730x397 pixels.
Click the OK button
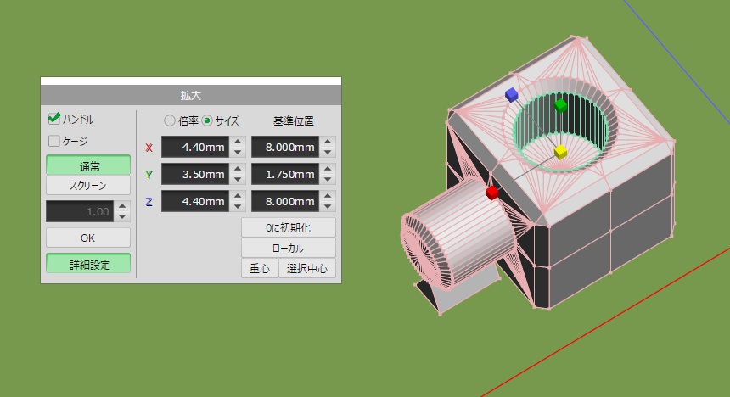[88, 238]
